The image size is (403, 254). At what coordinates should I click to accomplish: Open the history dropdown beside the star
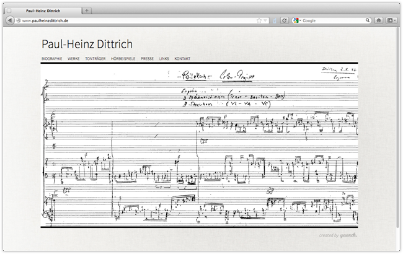click(x=265, y=20)
